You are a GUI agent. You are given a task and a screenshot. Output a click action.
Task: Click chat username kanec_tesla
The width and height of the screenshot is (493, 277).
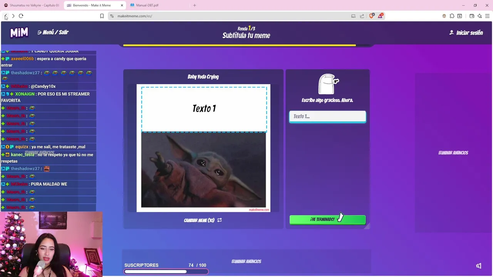pyautogui.click(x=23, y=155)
